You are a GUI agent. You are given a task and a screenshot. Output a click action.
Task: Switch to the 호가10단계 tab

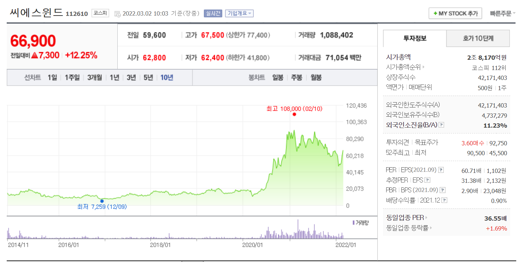pos(478,38)
